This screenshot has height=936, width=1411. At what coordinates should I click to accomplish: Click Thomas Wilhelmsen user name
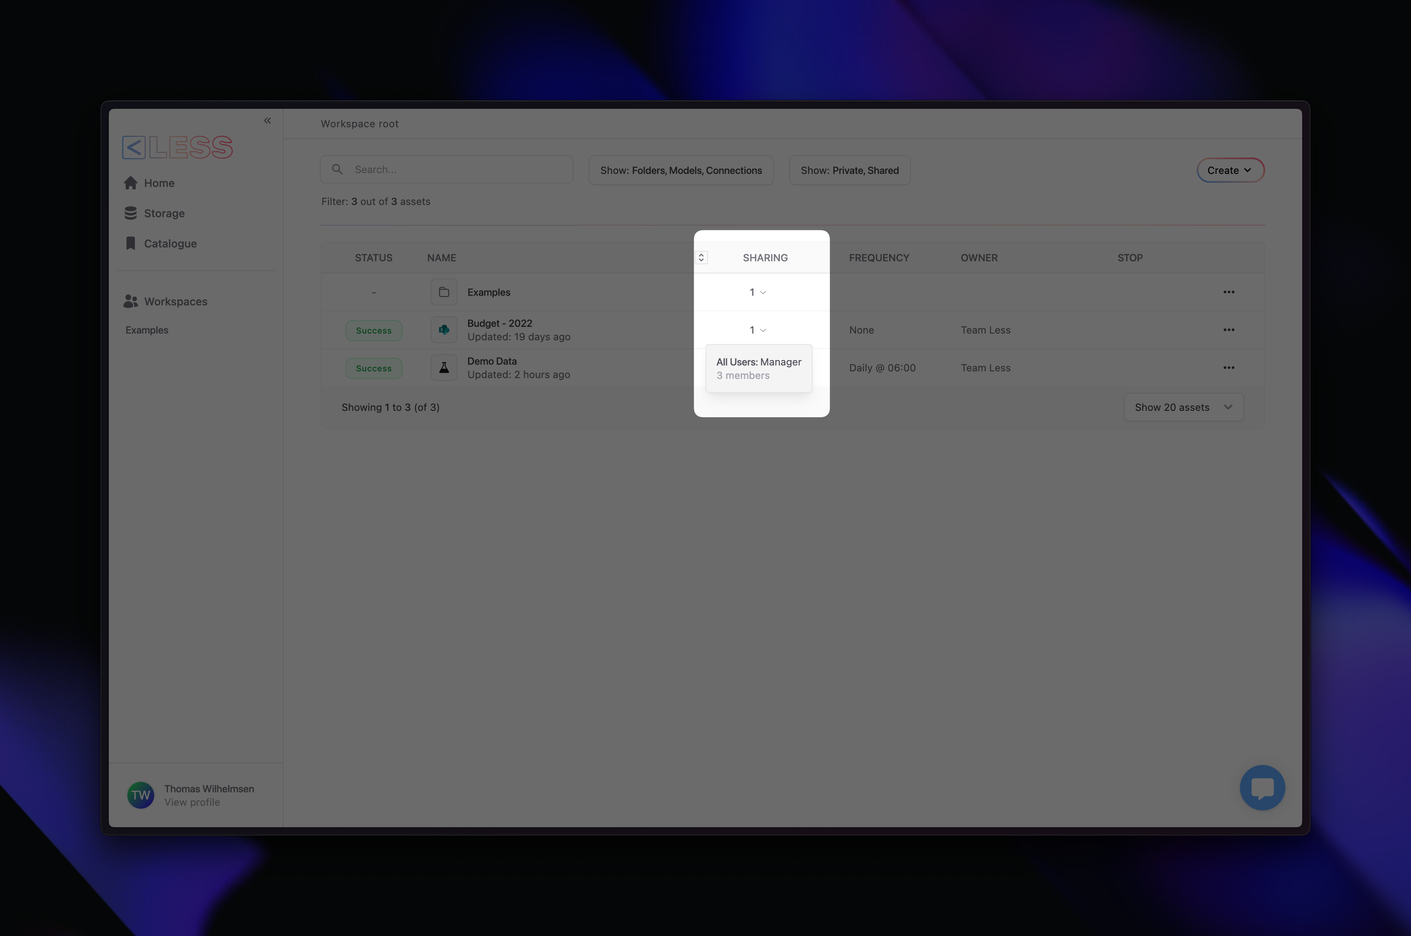point(209,789)
